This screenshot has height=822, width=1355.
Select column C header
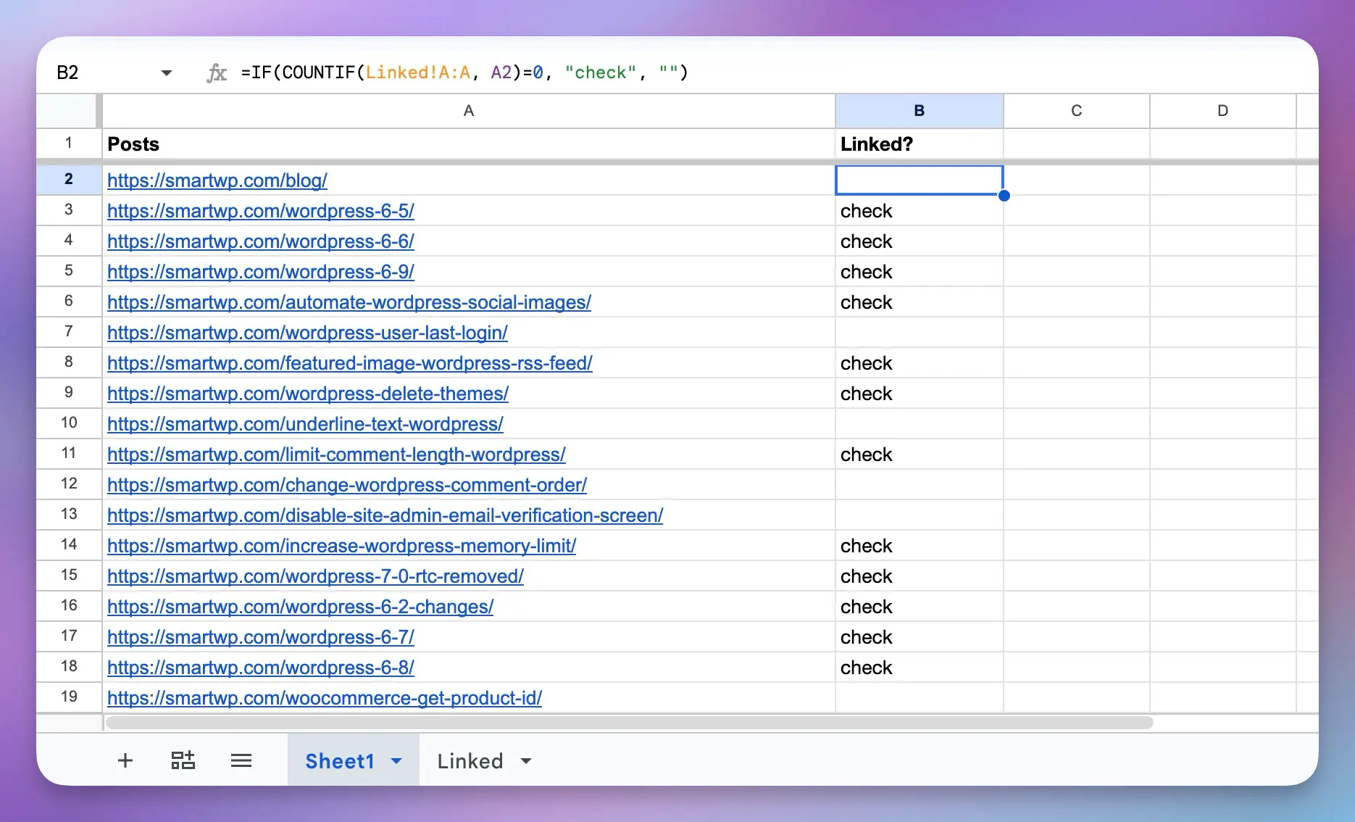[1077, 111]
